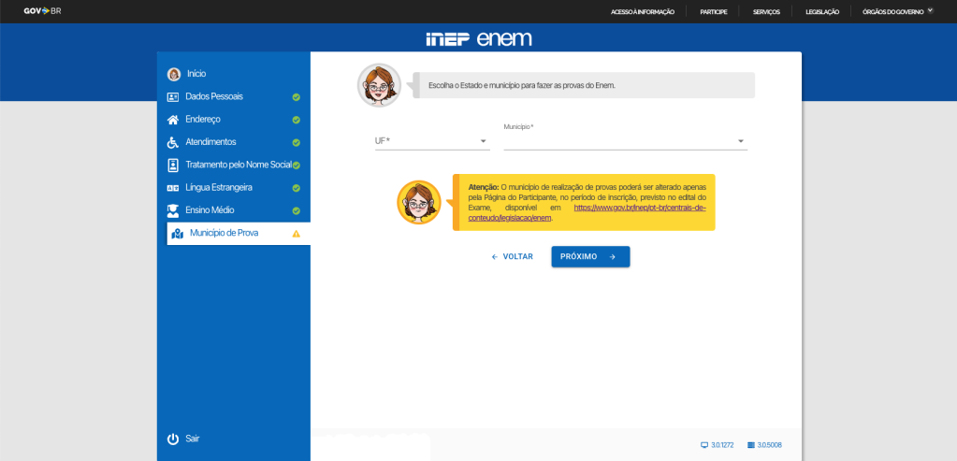957x461 pixels.
Task: Click the Tratamento pelo Nome Social badge icon
Action: click(173, 165)
